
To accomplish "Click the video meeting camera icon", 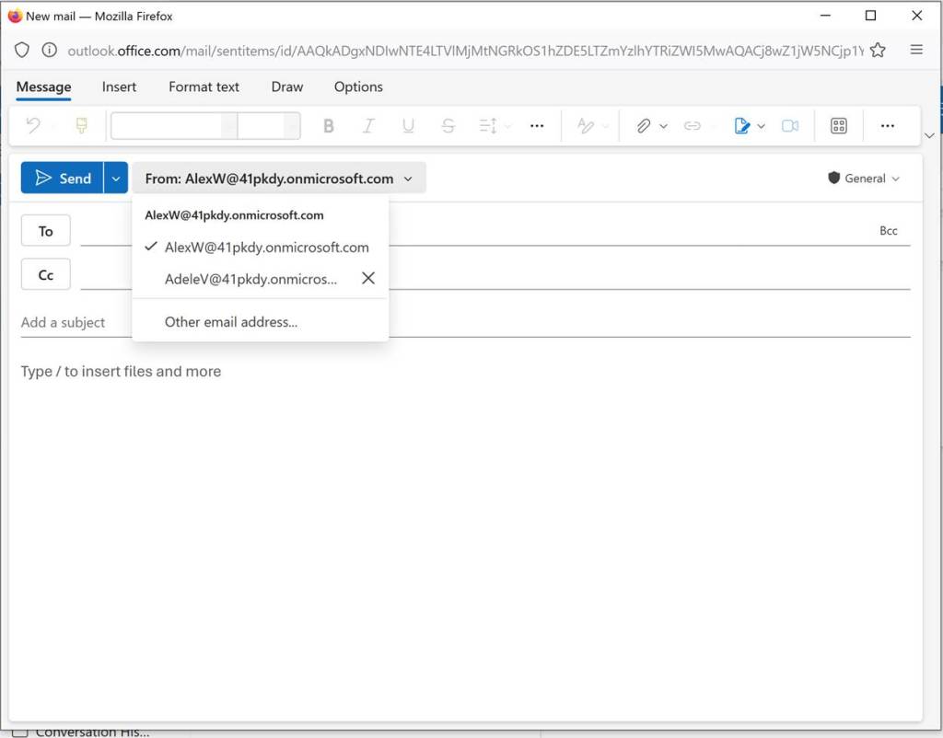I will click(x=789, y=126).
